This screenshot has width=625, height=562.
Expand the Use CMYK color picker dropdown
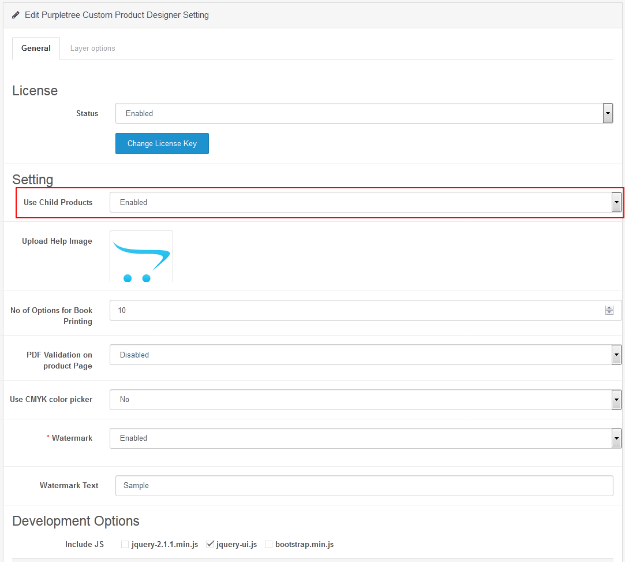365,399
